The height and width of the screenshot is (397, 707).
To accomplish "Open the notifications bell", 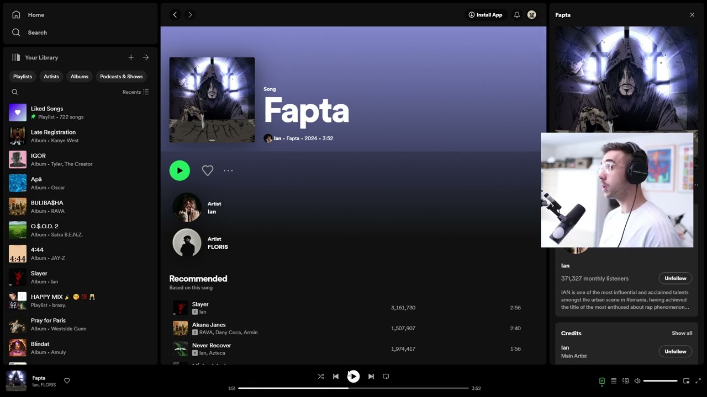I will click(517, 15).
